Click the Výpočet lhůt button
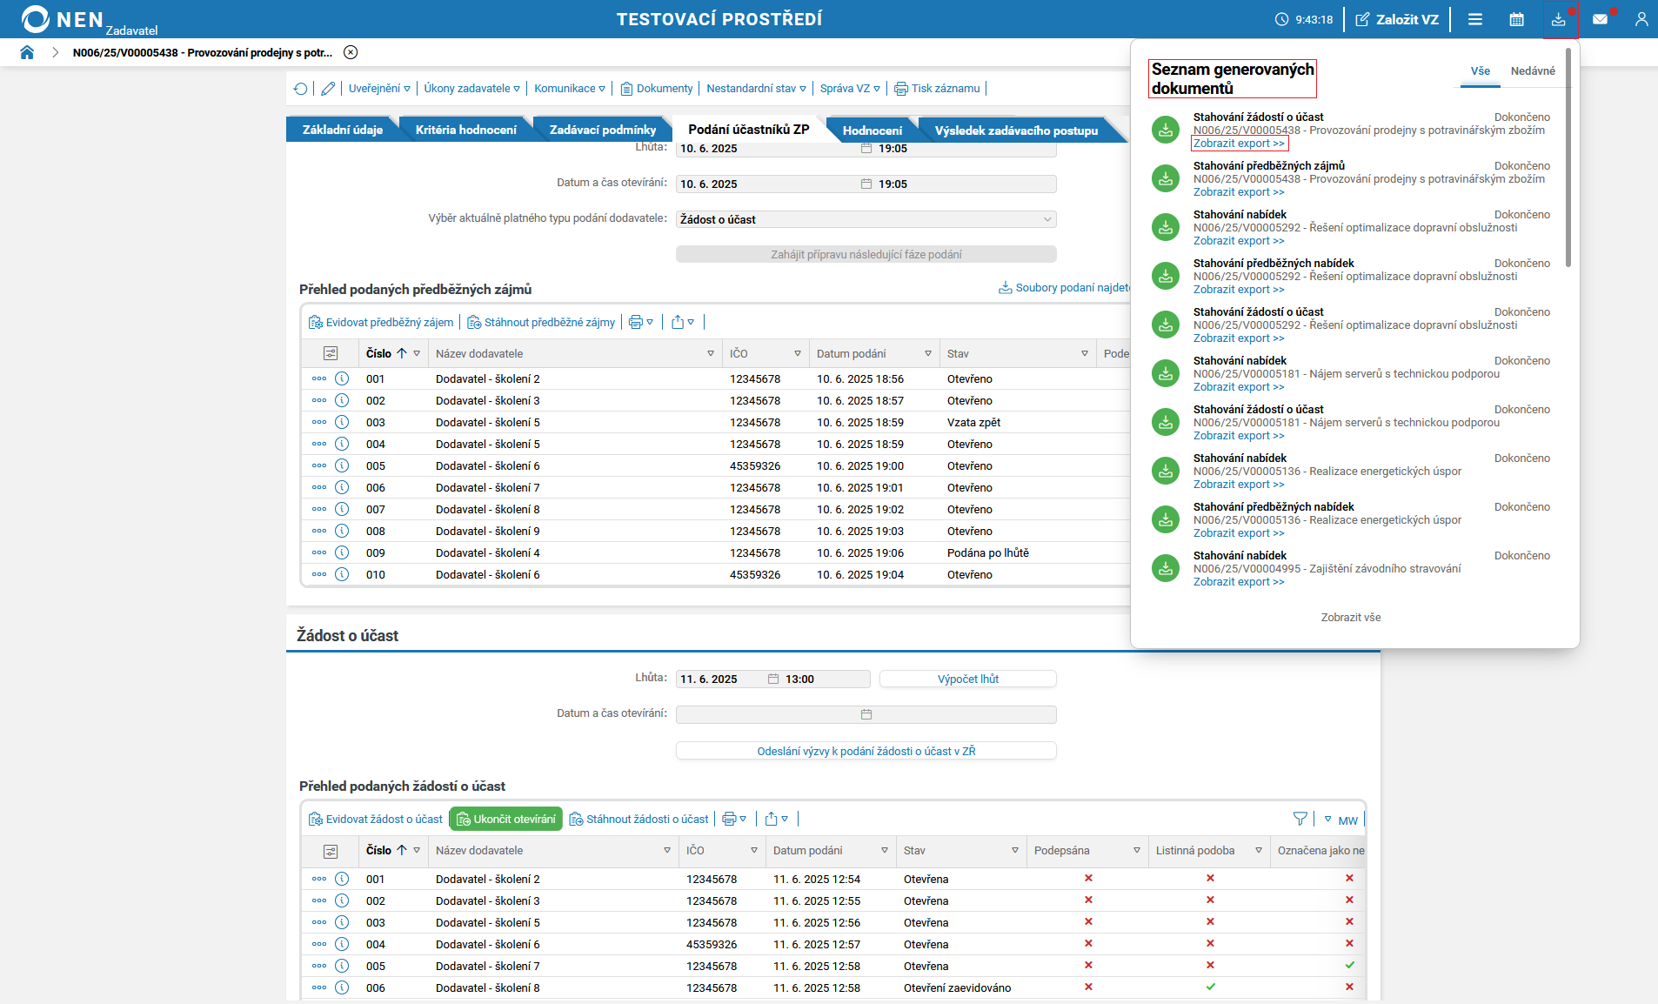 tap(967, 679)
